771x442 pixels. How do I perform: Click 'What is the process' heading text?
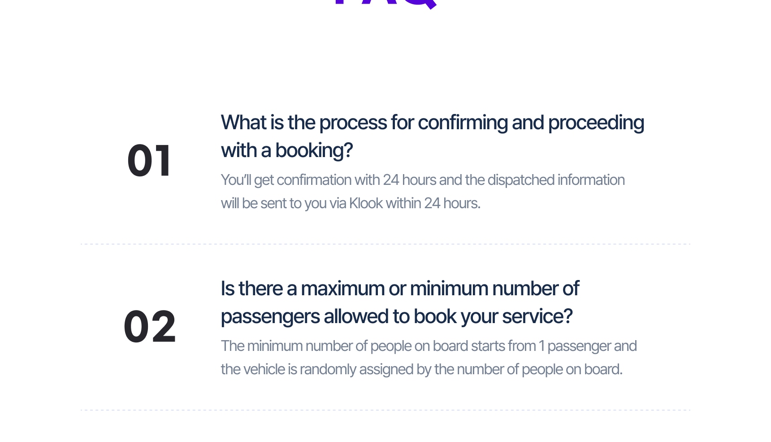[304, 123]
